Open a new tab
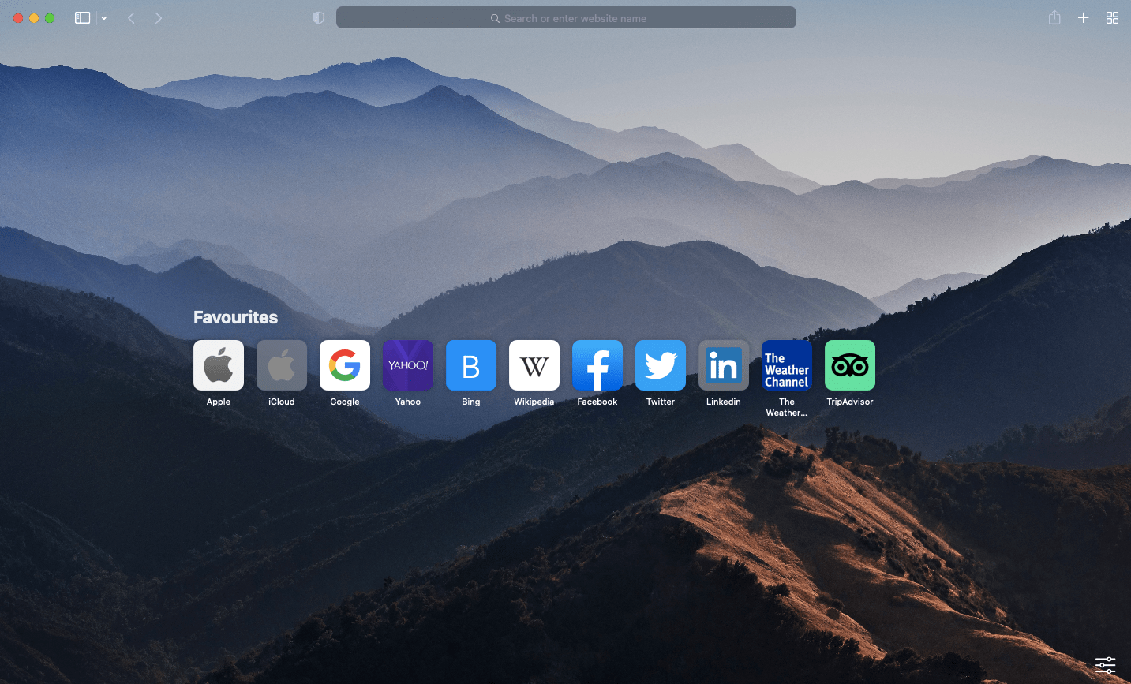This screenshot has width=1131, height=684. coord(1084,17)
